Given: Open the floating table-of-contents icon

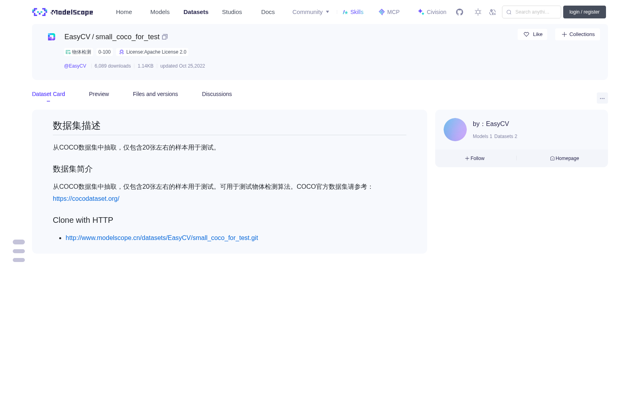Looking at the screenshot, I should pos(19,251).
